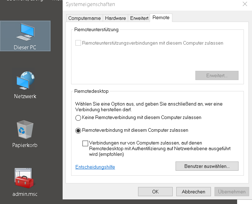Click the Übernehmen button
252x204 pixels.
[x=232, y=192]
